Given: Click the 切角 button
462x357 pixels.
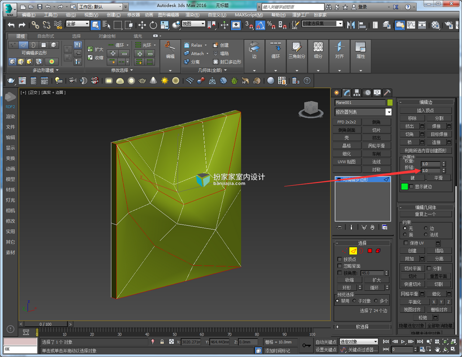Looking at the screenshot, I should click(x=409, y=135).
